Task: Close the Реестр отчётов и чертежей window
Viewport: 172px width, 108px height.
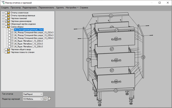Action: 168,3
